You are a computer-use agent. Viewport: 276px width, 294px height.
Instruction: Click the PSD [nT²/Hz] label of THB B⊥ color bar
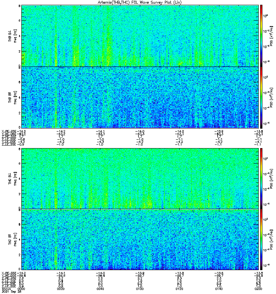271,36
